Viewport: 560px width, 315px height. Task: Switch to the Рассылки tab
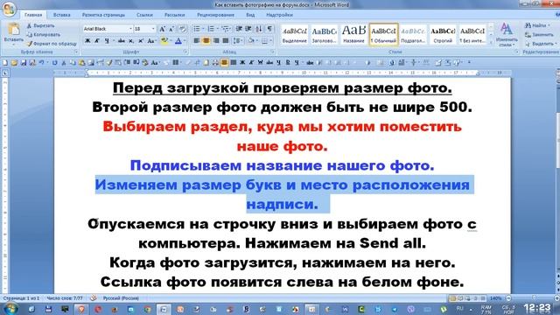[174, 15]
